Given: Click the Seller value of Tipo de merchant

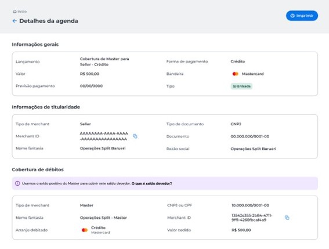Looking at the screenshot, I should 85,124.
